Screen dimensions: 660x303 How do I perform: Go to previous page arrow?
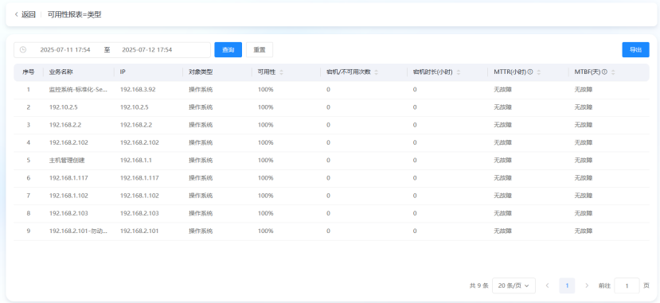(547, 286)
